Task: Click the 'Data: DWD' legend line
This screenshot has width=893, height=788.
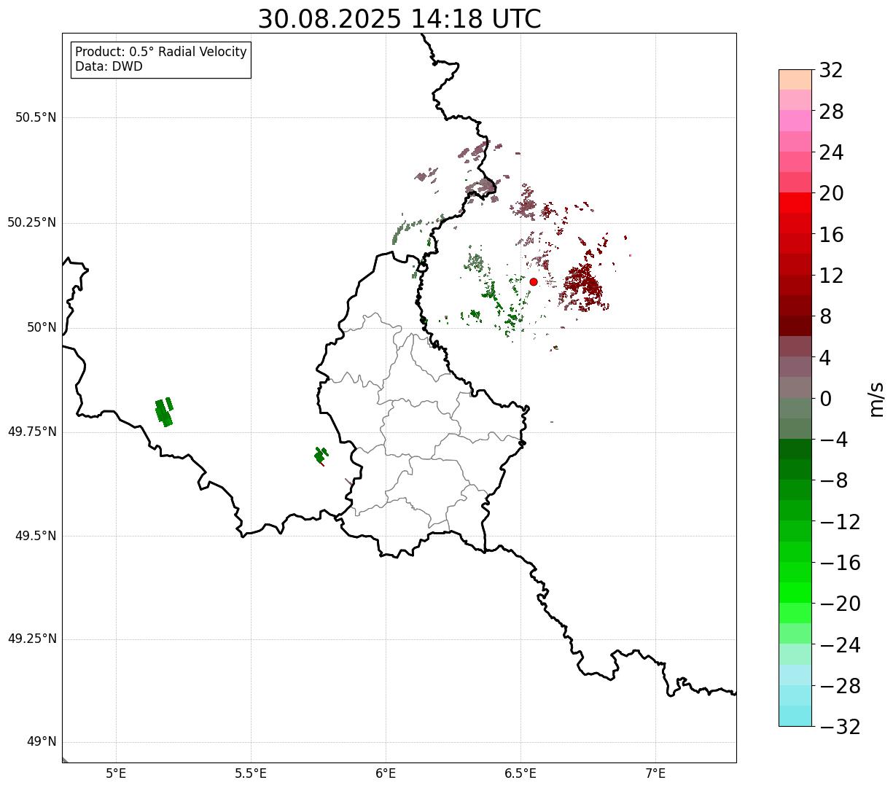Action: (109, 66)
